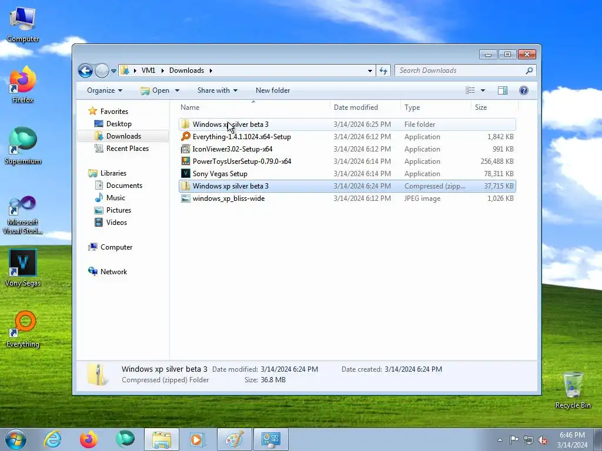Image resolution: width=602 pixels, height=451 pixels.
Task: Sort by the Name column header
Action: click(x=253, y=107)
